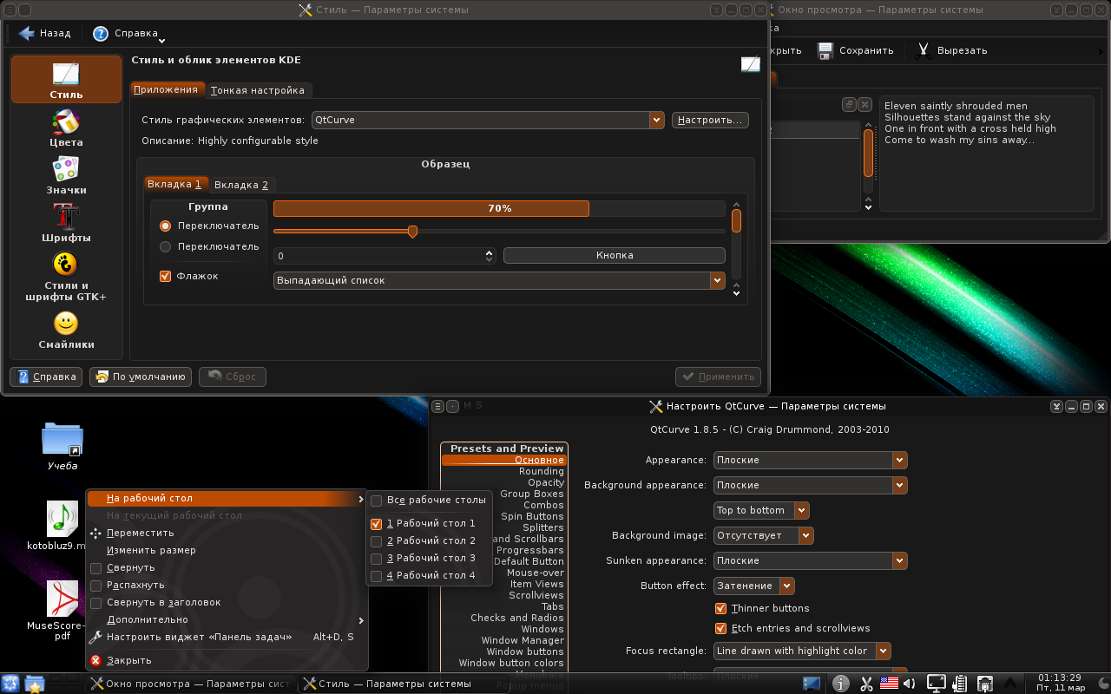Open the favorites folder in panel
The height and width of the screenshot is (694, 1111).
(35, 684)
